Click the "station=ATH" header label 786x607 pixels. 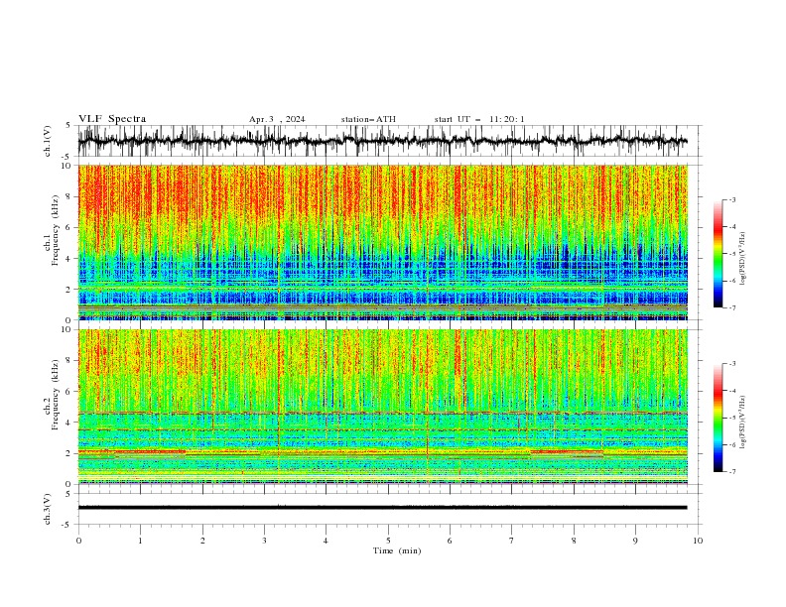pos(368,119)
